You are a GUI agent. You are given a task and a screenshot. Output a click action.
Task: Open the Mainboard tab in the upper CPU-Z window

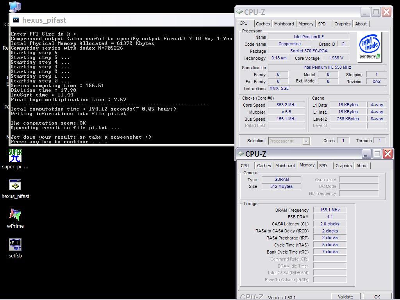tap(284, 24)
